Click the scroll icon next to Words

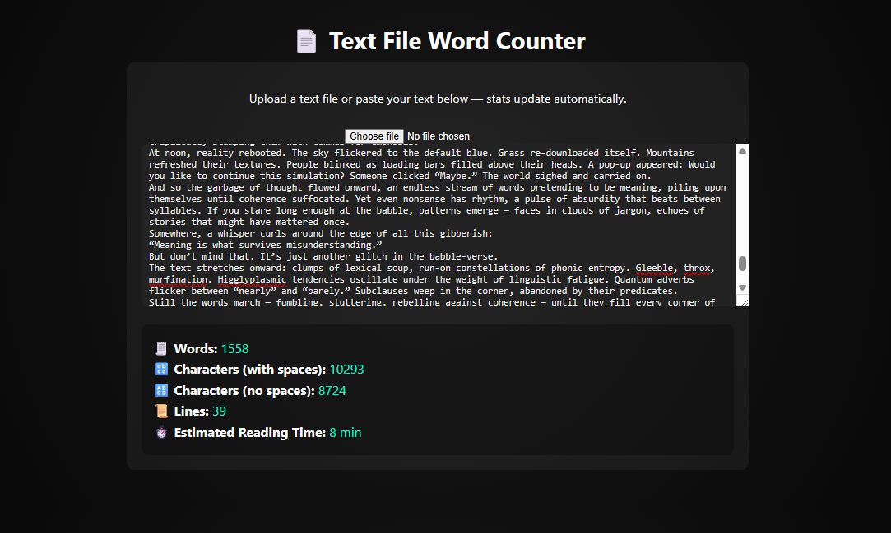tap(160, 348)
